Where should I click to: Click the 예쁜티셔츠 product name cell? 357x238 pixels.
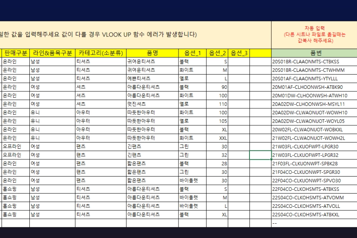coord(152,79)
